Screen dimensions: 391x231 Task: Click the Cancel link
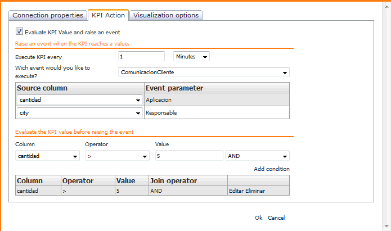[276, 218]
